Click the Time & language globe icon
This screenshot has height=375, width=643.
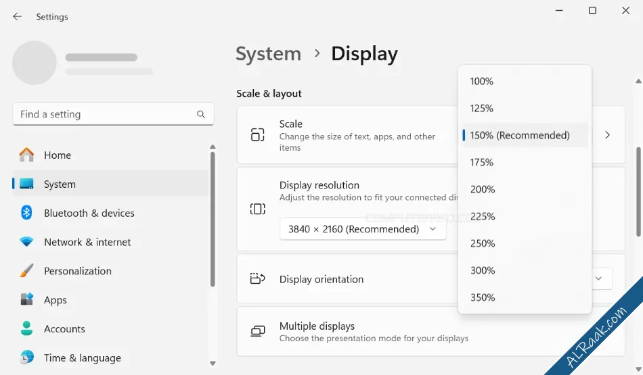tap(26, 357)
